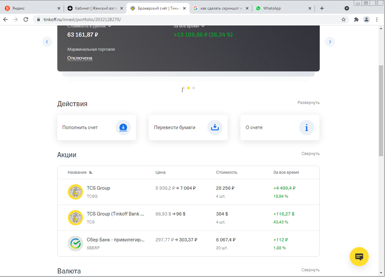Open the yellow support chat button
Viewport: 385px width, 277px height.
[x=359, y=256]
